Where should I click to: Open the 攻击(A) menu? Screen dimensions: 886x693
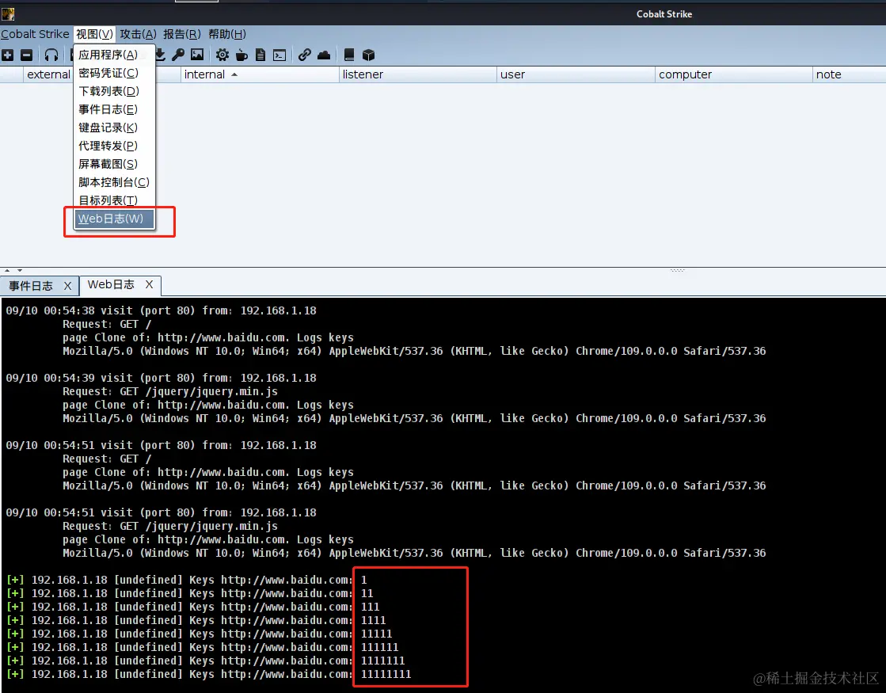coord(138,34)
